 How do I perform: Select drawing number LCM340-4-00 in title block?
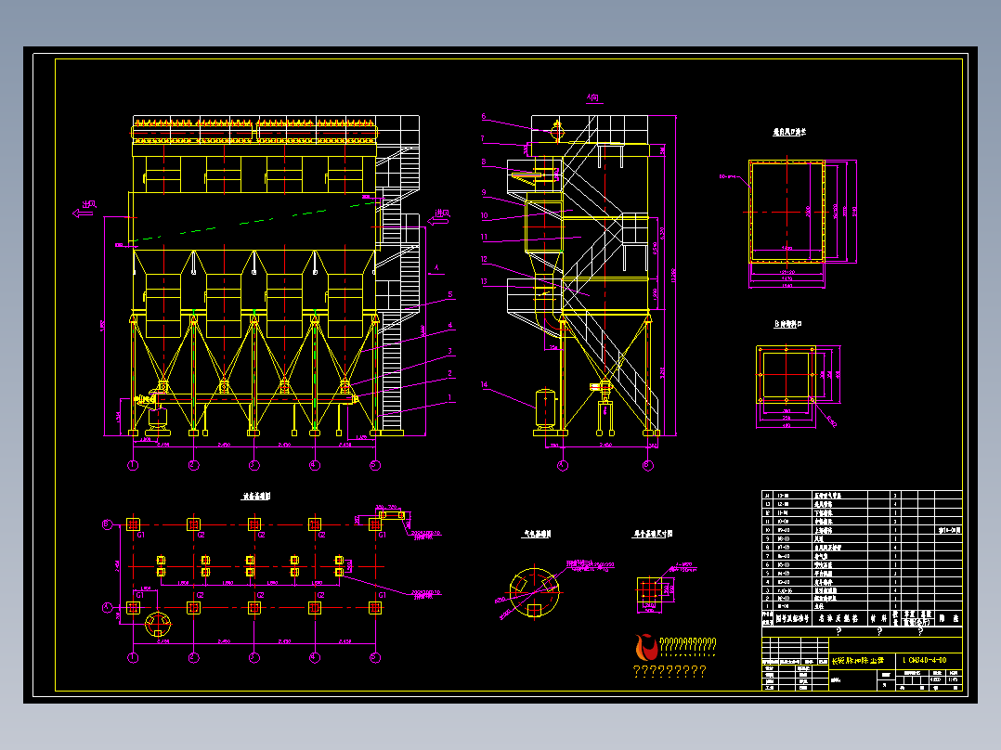(x=925, y=660)
